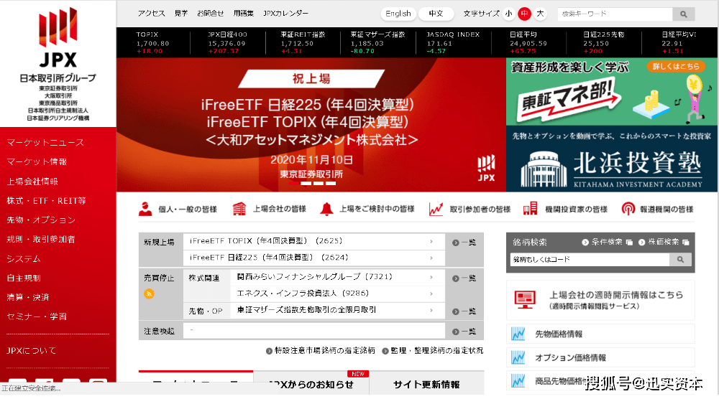Click the TOPIX index value in ticker
This screenshot has height=399, width=719.
(x=152, y=44)
